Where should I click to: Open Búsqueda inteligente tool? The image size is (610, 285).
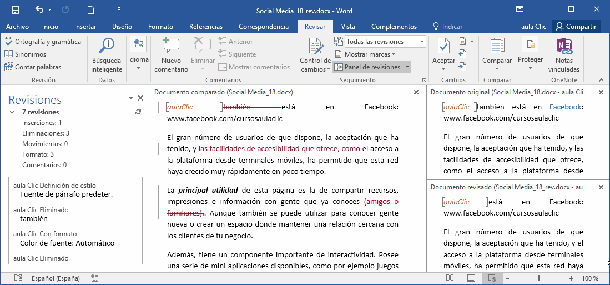click(107, 56)
